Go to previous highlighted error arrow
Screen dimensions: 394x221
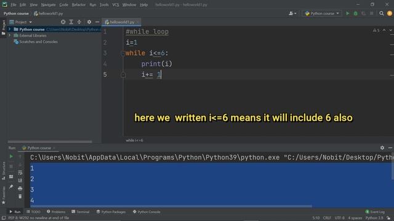point(384,30)
